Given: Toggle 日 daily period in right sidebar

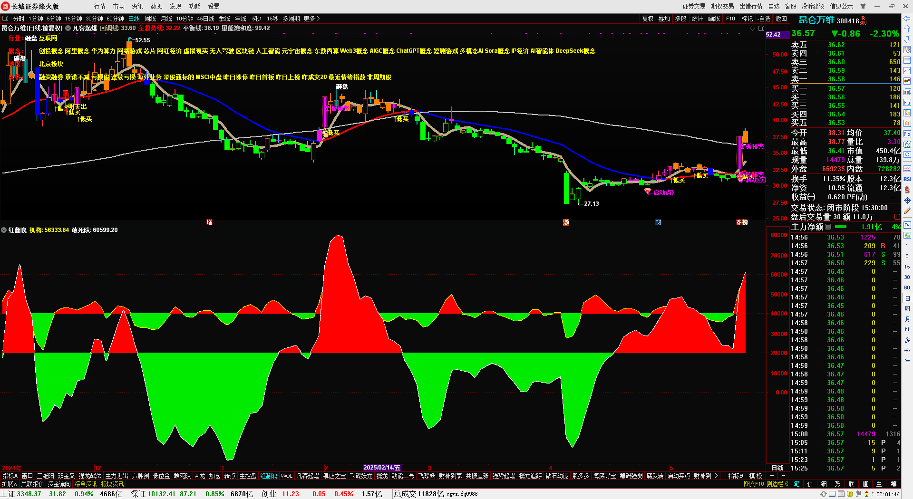Looking at the screenshot, I should (x=907, y=298).
